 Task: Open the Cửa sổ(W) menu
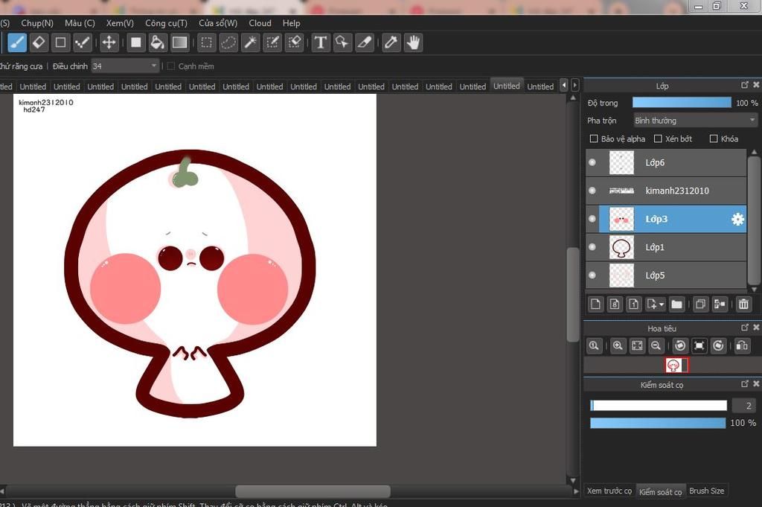pyautogui.click(x=218, y=23)
